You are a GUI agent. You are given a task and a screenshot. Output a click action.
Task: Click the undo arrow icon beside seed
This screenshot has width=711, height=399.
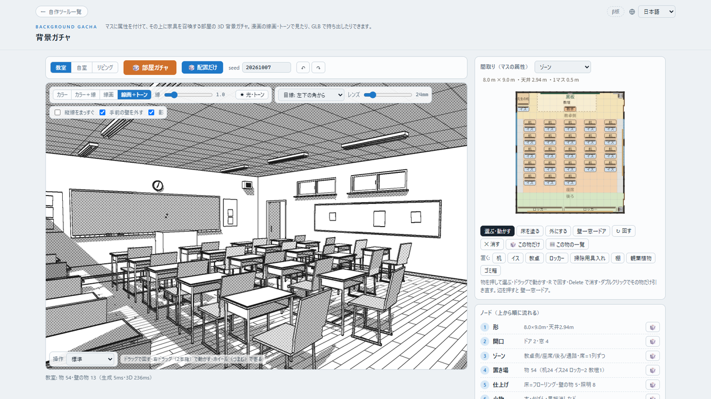pos(303,68)
